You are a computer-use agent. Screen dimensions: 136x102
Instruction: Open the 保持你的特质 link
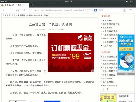coord(108,82)
